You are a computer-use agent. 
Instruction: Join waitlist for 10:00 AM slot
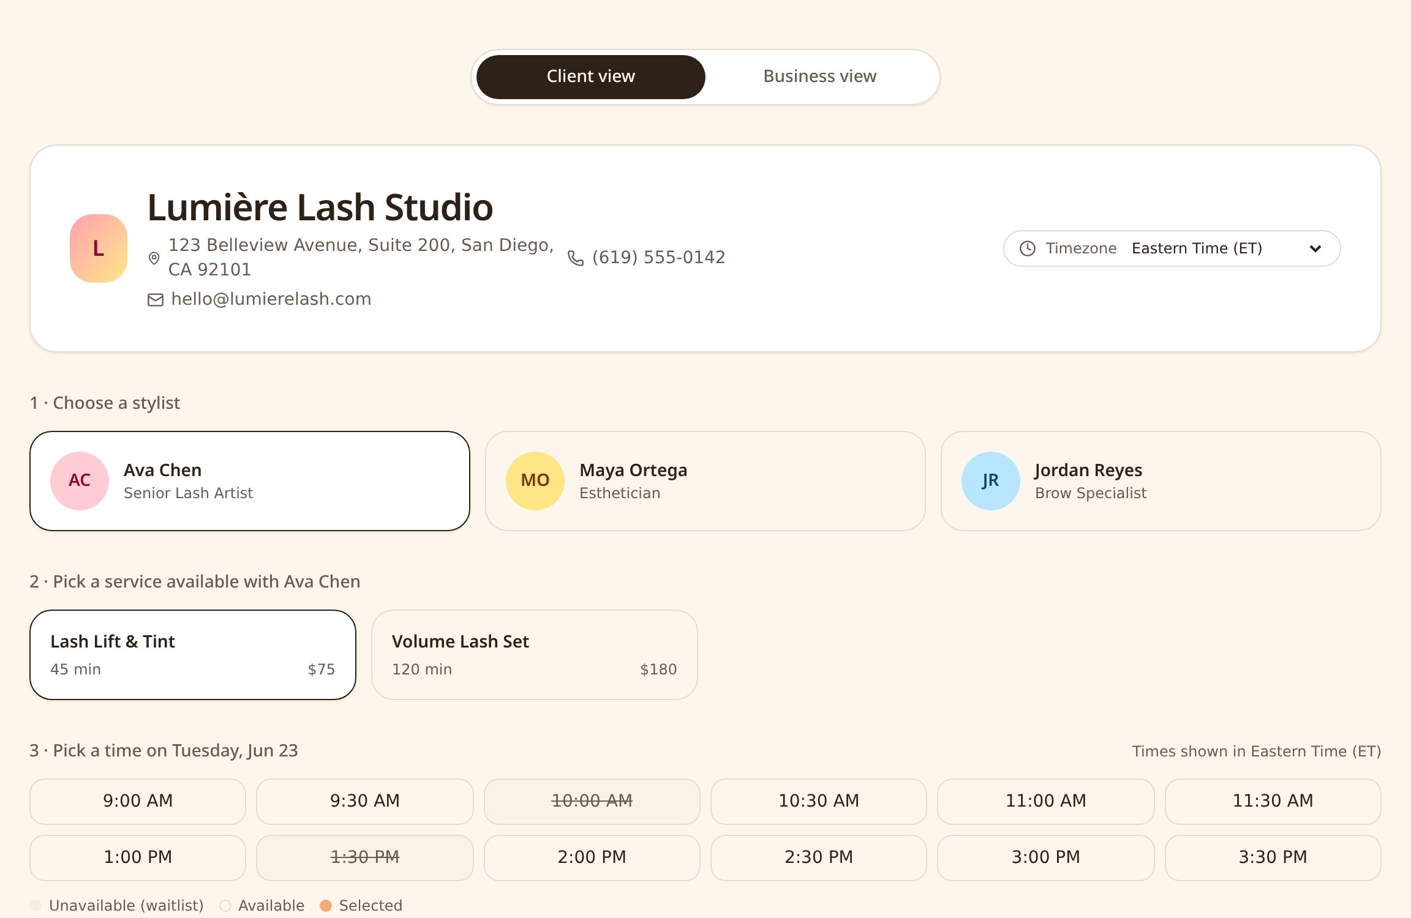click(592, 802)
